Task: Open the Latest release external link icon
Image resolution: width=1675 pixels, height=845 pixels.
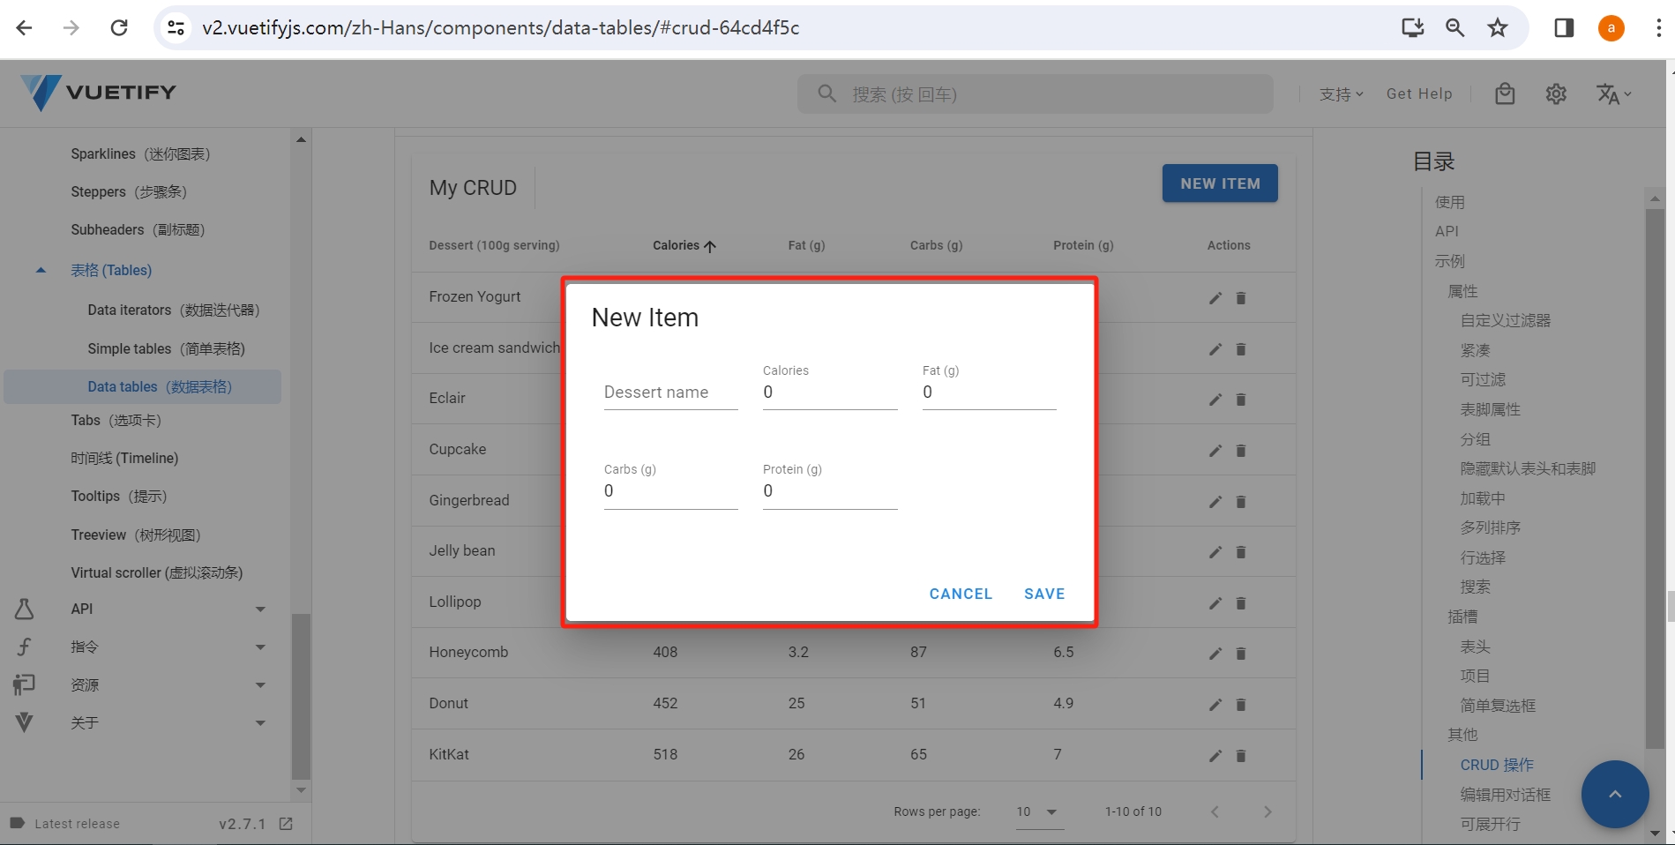Action: (x=285, y=823)
